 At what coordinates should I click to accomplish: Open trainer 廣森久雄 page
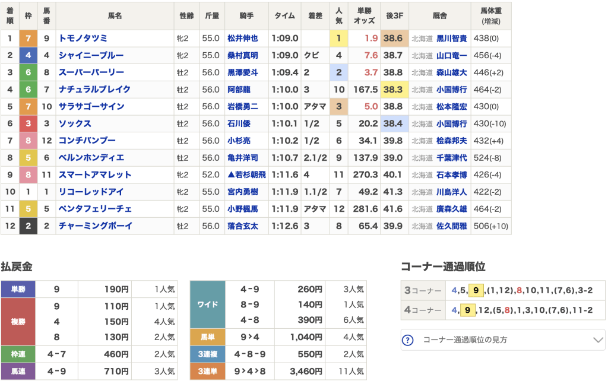pyautogui.click(x=452, y=209)
